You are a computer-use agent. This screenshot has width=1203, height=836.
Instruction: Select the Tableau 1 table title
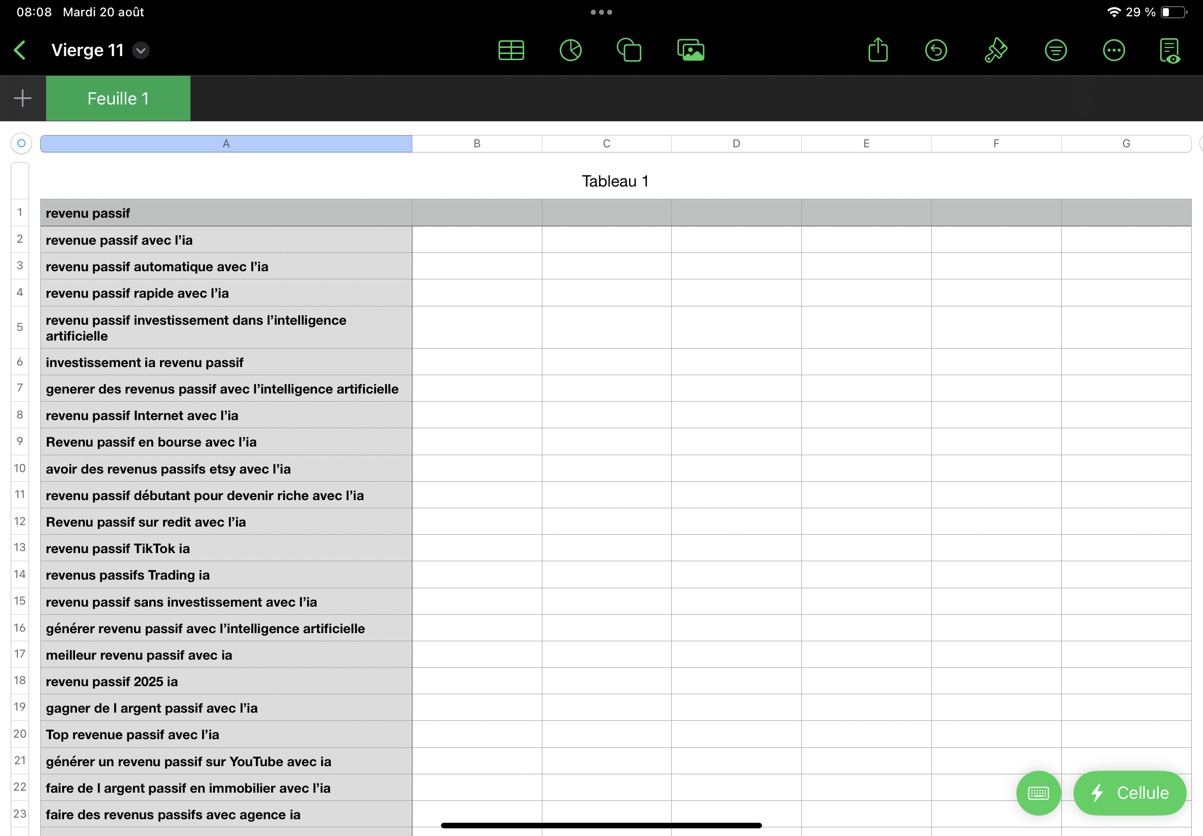(615, 181)
